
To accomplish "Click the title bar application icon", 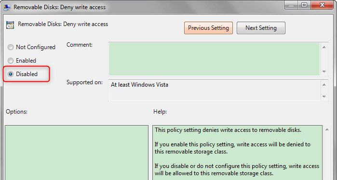I will coord(7,7).
